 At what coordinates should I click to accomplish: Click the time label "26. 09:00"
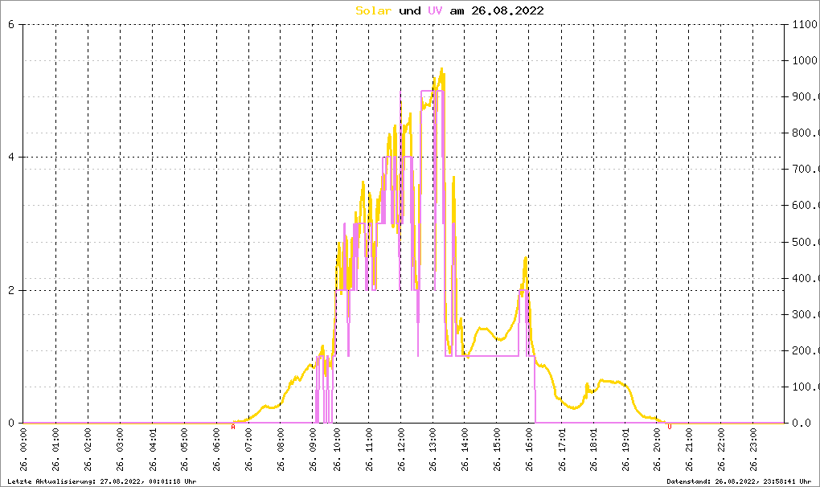(x=313, y=449)
